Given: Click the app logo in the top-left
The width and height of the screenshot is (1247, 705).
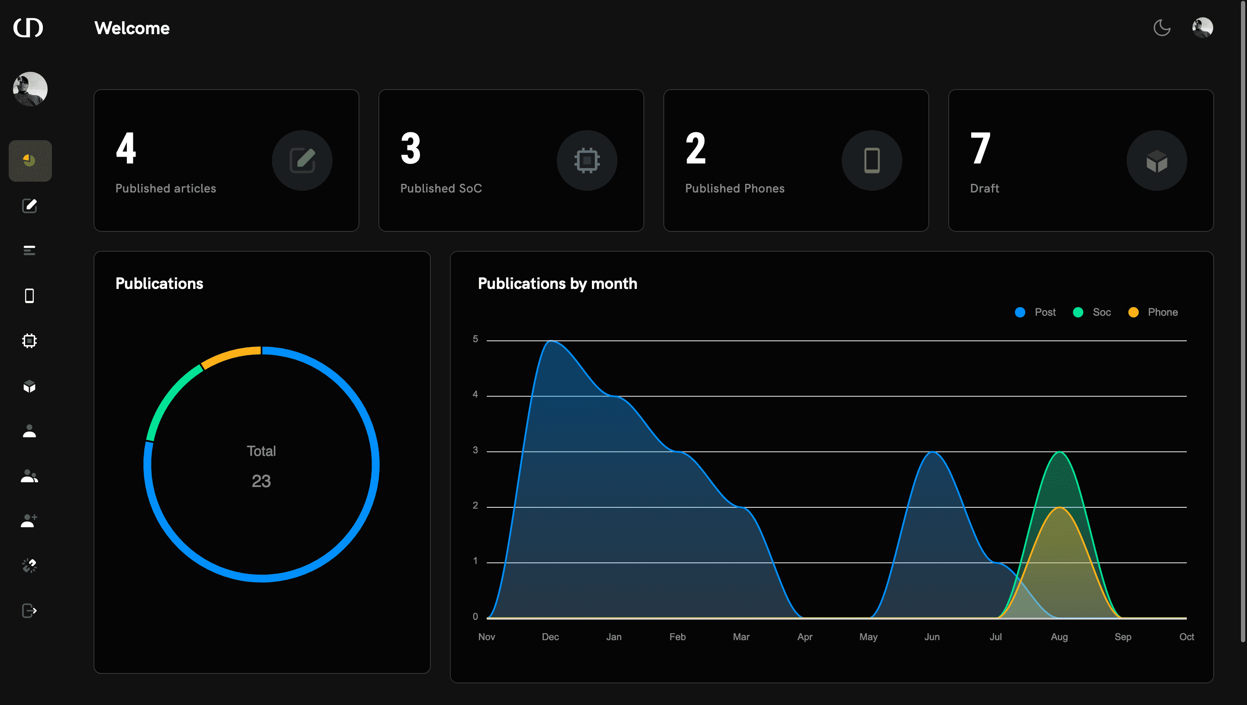Looking at the screenshot, I should click(x=28, y=28).
